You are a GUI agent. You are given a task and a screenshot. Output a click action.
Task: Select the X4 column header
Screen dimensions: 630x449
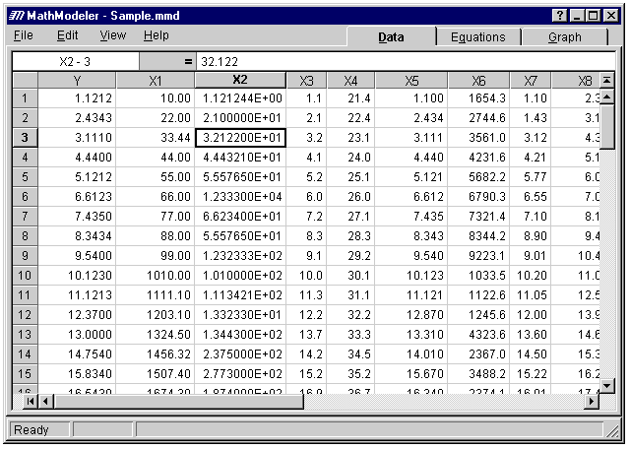[350, 81]
